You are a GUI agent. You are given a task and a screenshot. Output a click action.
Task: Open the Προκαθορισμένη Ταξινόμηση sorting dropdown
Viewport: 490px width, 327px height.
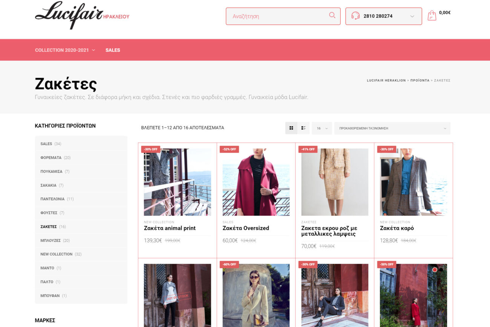pos(392,128)
